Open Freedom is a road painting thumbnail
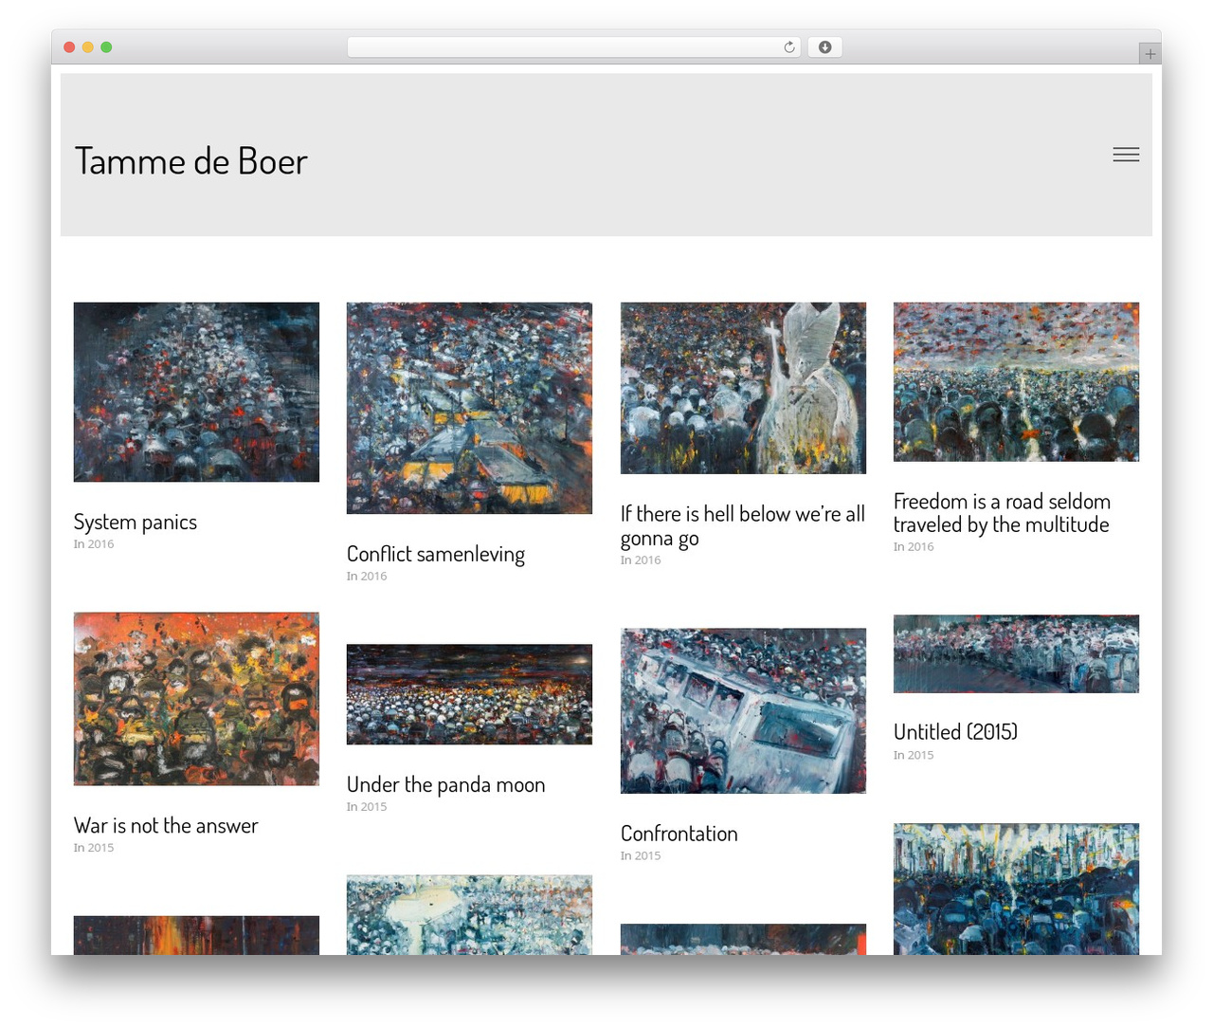Viewport: 1213px width, 1028px height. [x=1016, y=382]
